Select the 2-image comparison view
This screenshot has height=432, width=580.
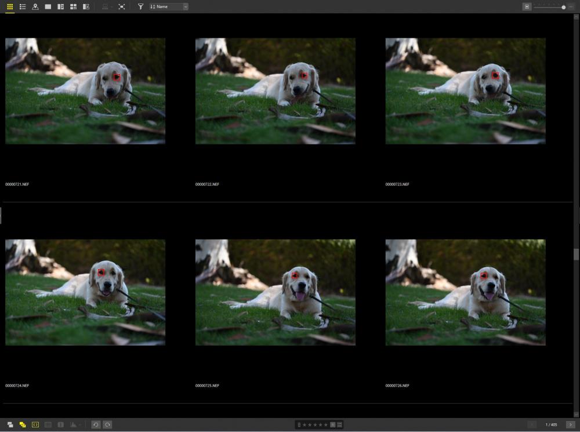pyautogui.click(x=61, y=6)
